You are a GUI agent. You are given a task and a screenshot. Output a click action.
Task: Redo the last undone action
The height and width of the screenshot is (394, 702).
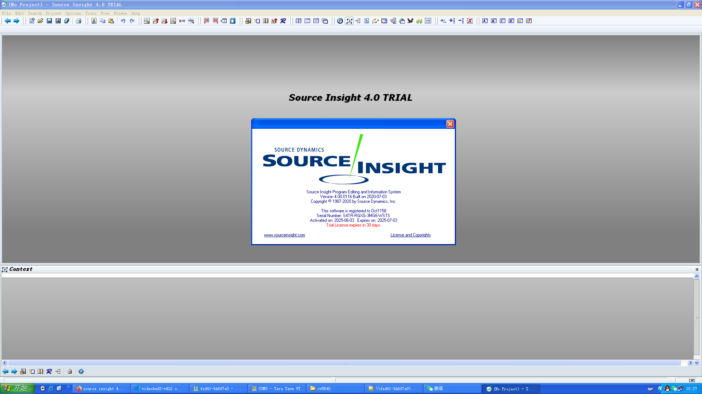(x=132, y=21)
